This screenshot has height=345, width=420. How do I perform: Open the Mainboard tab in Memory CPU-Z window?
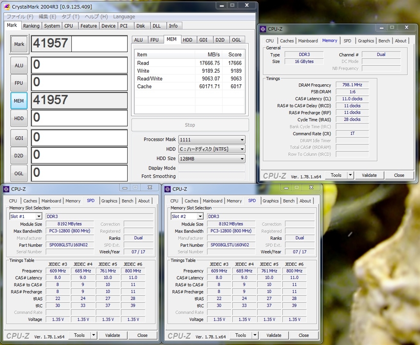click(308, 41)
